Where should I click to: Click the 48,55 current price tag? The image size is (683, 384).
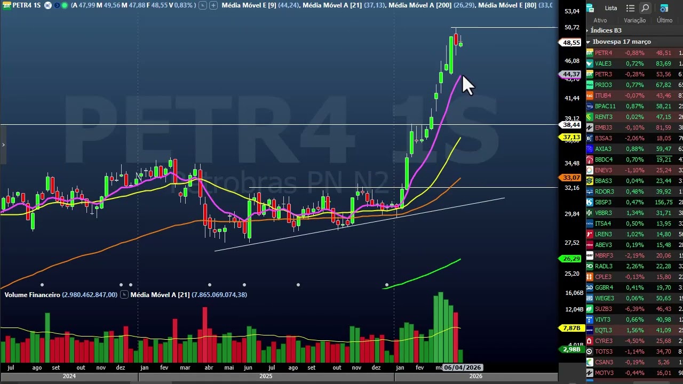point(571,42)
